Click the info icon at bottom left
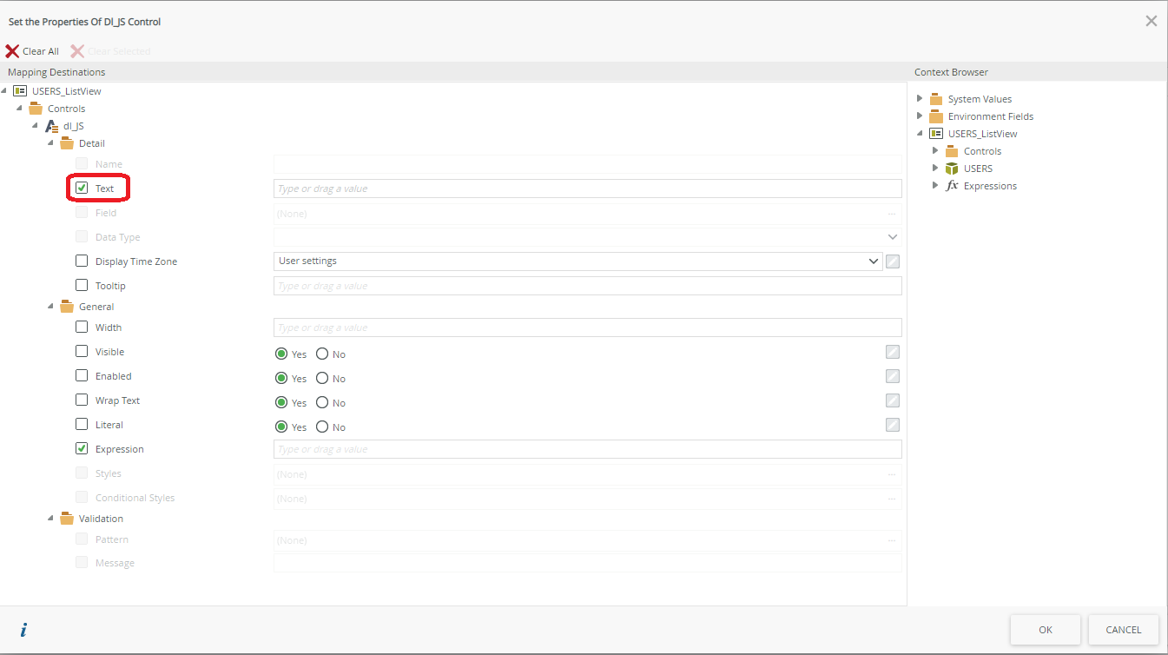Image resolution: width=1168 pixels, height=655 pixels. [23, 630]
